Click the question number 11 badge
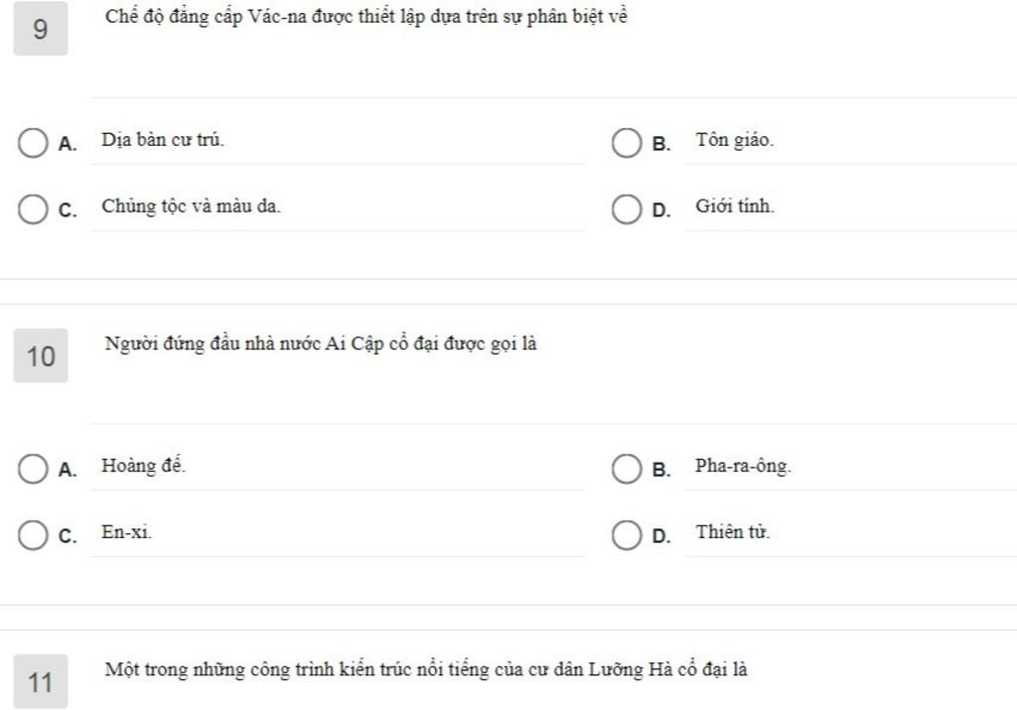 [41, 681]
